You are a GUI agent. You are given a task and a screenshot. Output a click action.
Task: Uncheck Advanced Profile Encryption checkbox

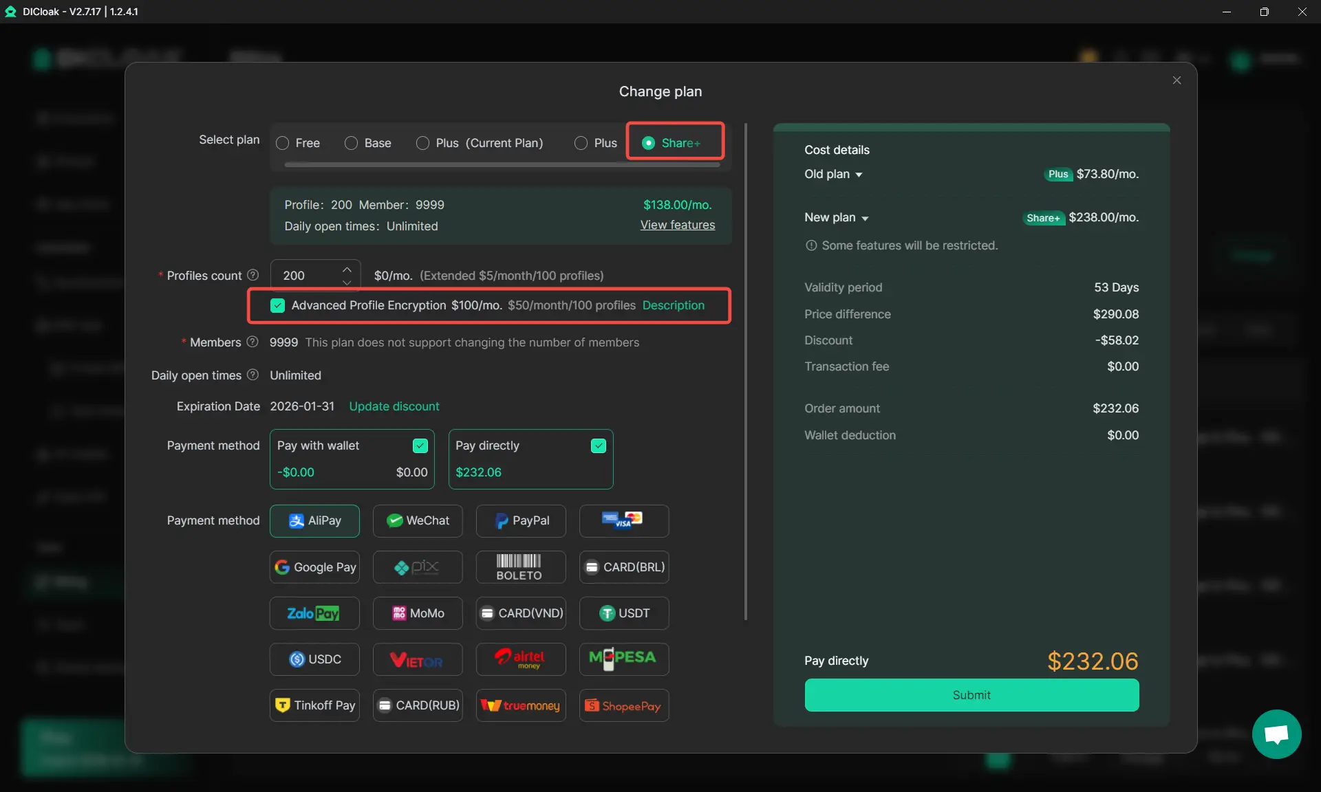pyautogui.click(x=277, y=305)
